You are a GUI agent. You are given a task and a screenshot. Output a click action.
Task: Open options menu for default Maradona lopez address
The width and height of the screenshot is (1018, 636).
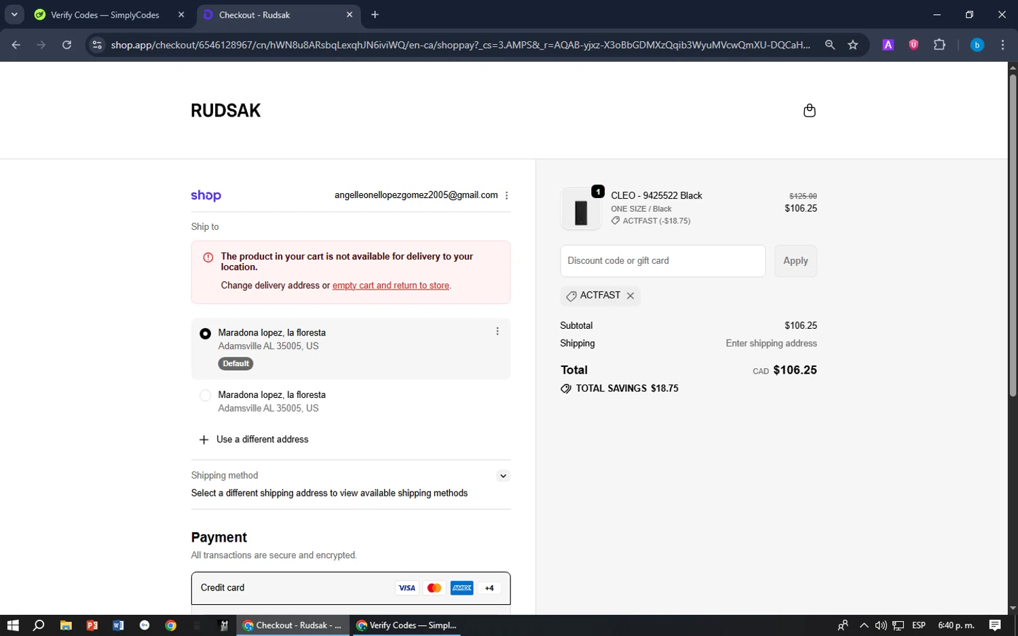[x=497, y=332]
